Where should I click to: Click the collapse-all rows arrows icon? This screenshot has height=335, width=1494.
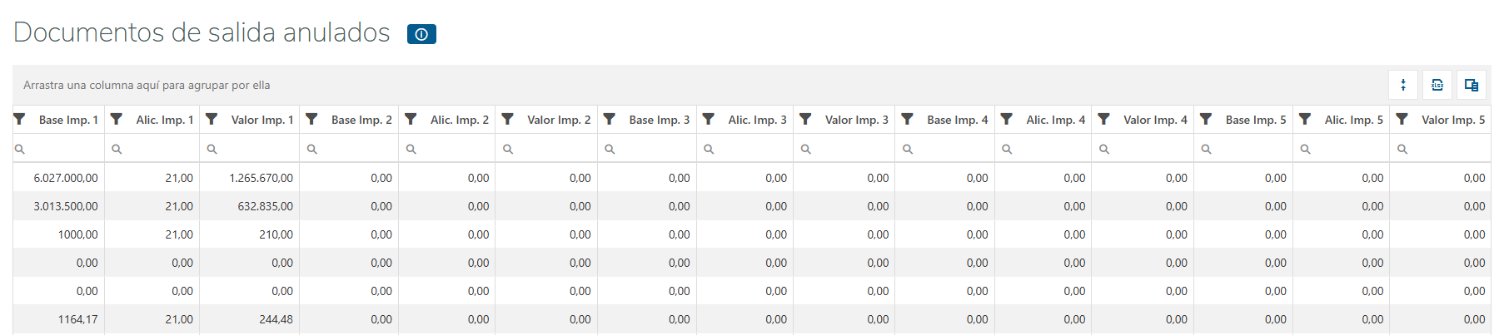1403,85
